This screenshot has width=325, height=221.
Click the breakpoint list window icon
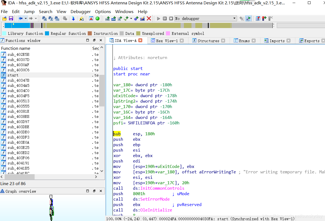258,19
